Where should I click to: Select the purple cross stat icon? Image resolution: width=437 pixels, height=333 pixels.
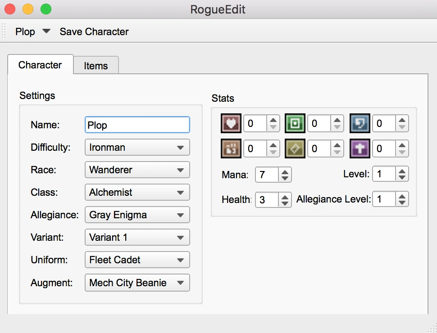point(360,148)
